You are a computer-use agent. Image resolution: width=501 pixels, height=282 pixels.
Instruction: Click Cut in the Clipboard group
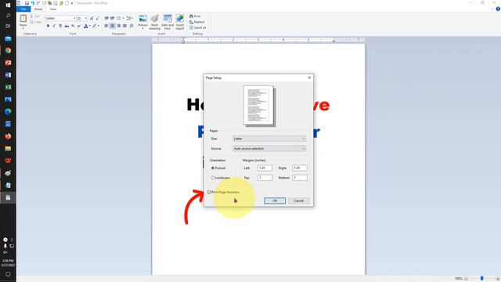[35, 16]
